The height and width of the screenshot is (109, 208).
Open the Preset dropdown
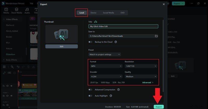click(105, 55)
